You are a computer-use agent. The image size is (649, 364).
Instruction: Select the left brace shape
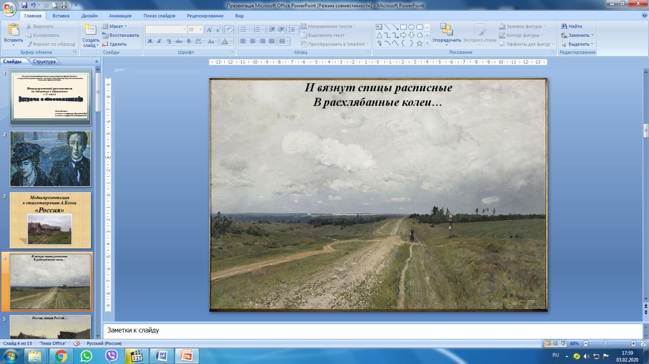point(403,43)
